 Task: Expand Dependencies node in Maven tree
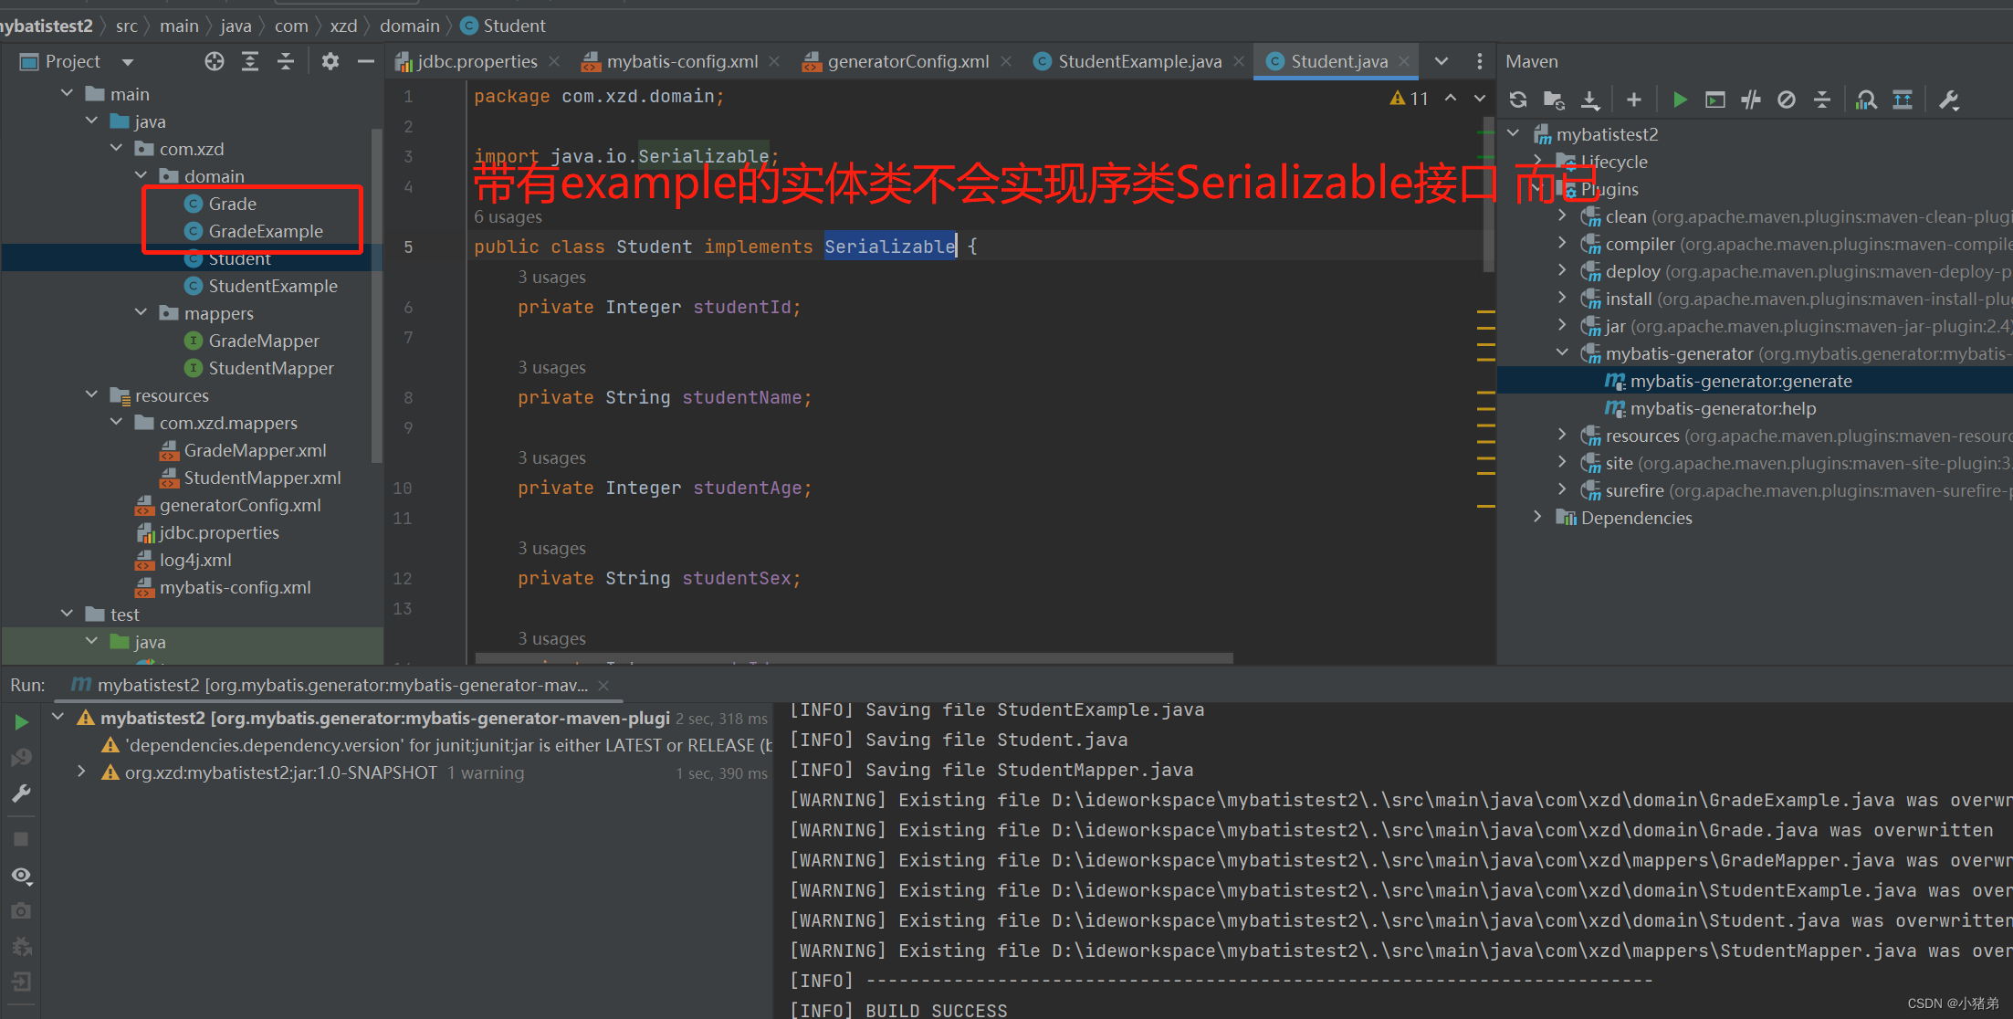(x=1538, y=518)
